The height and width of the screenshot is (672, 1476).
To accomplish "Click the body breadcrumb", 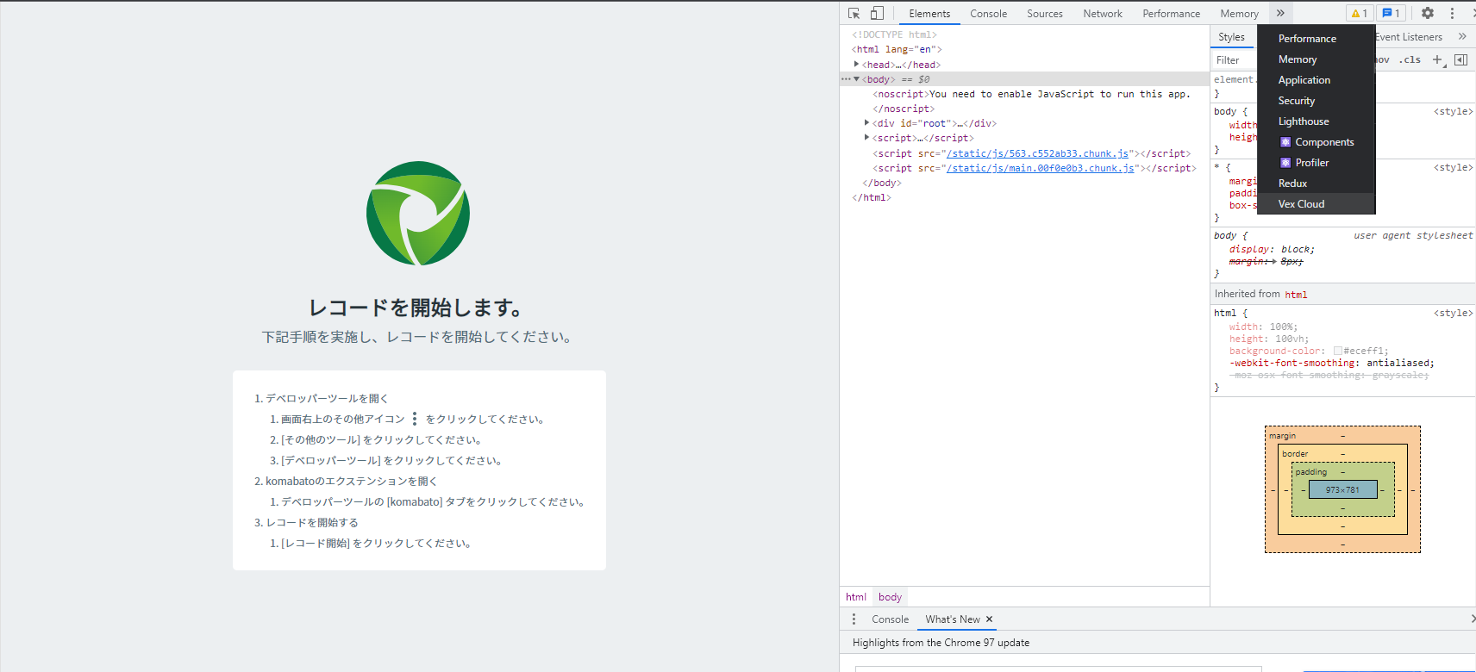I will [x=890, y=597].
